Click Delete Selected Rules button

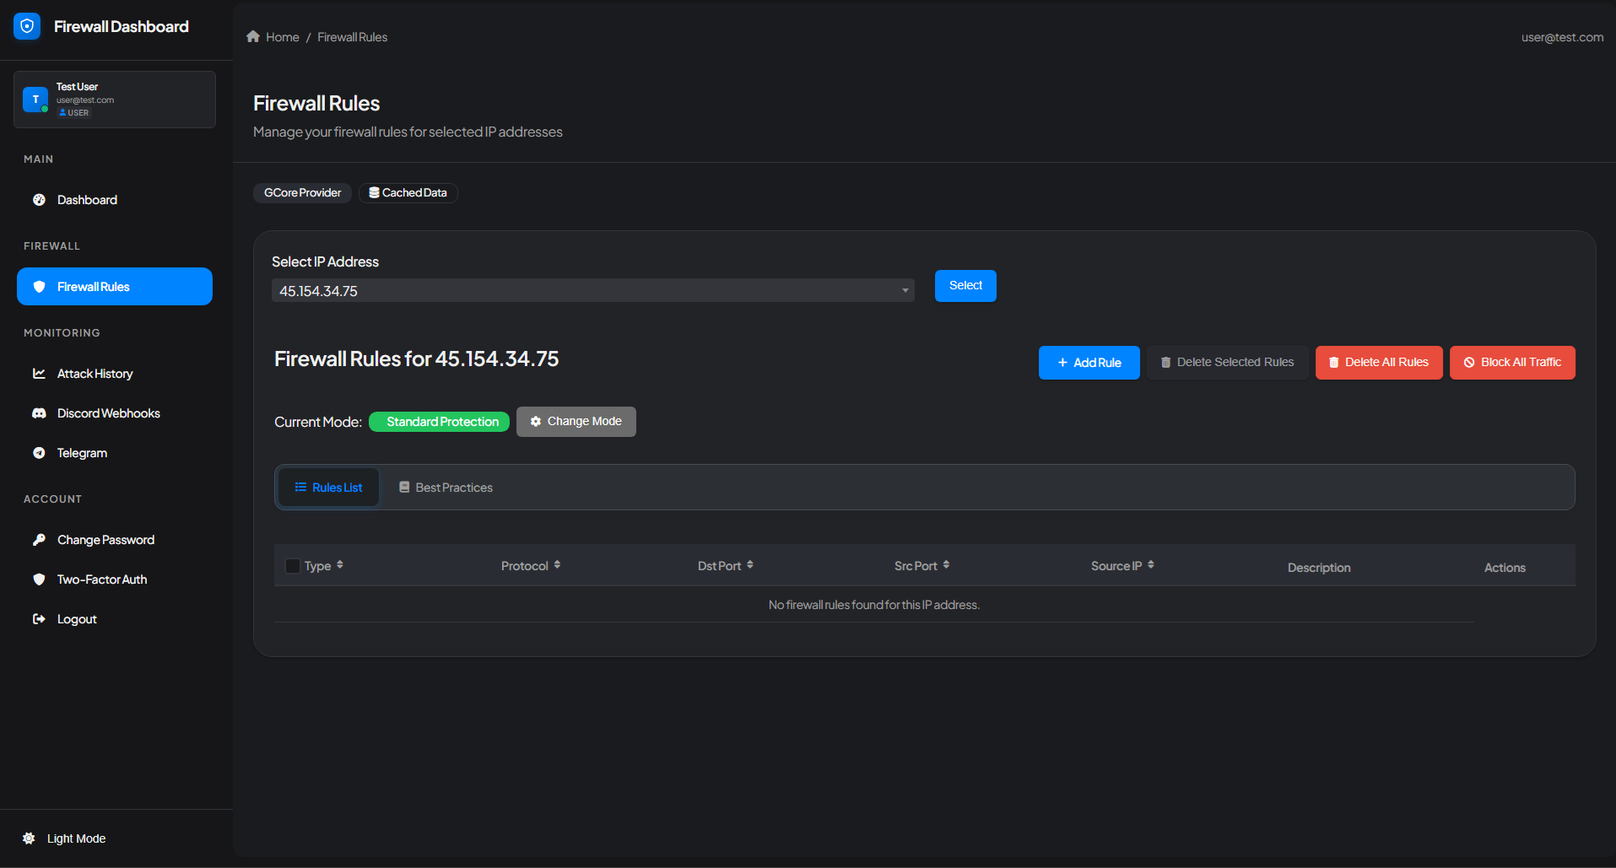tap(1227, 363)
